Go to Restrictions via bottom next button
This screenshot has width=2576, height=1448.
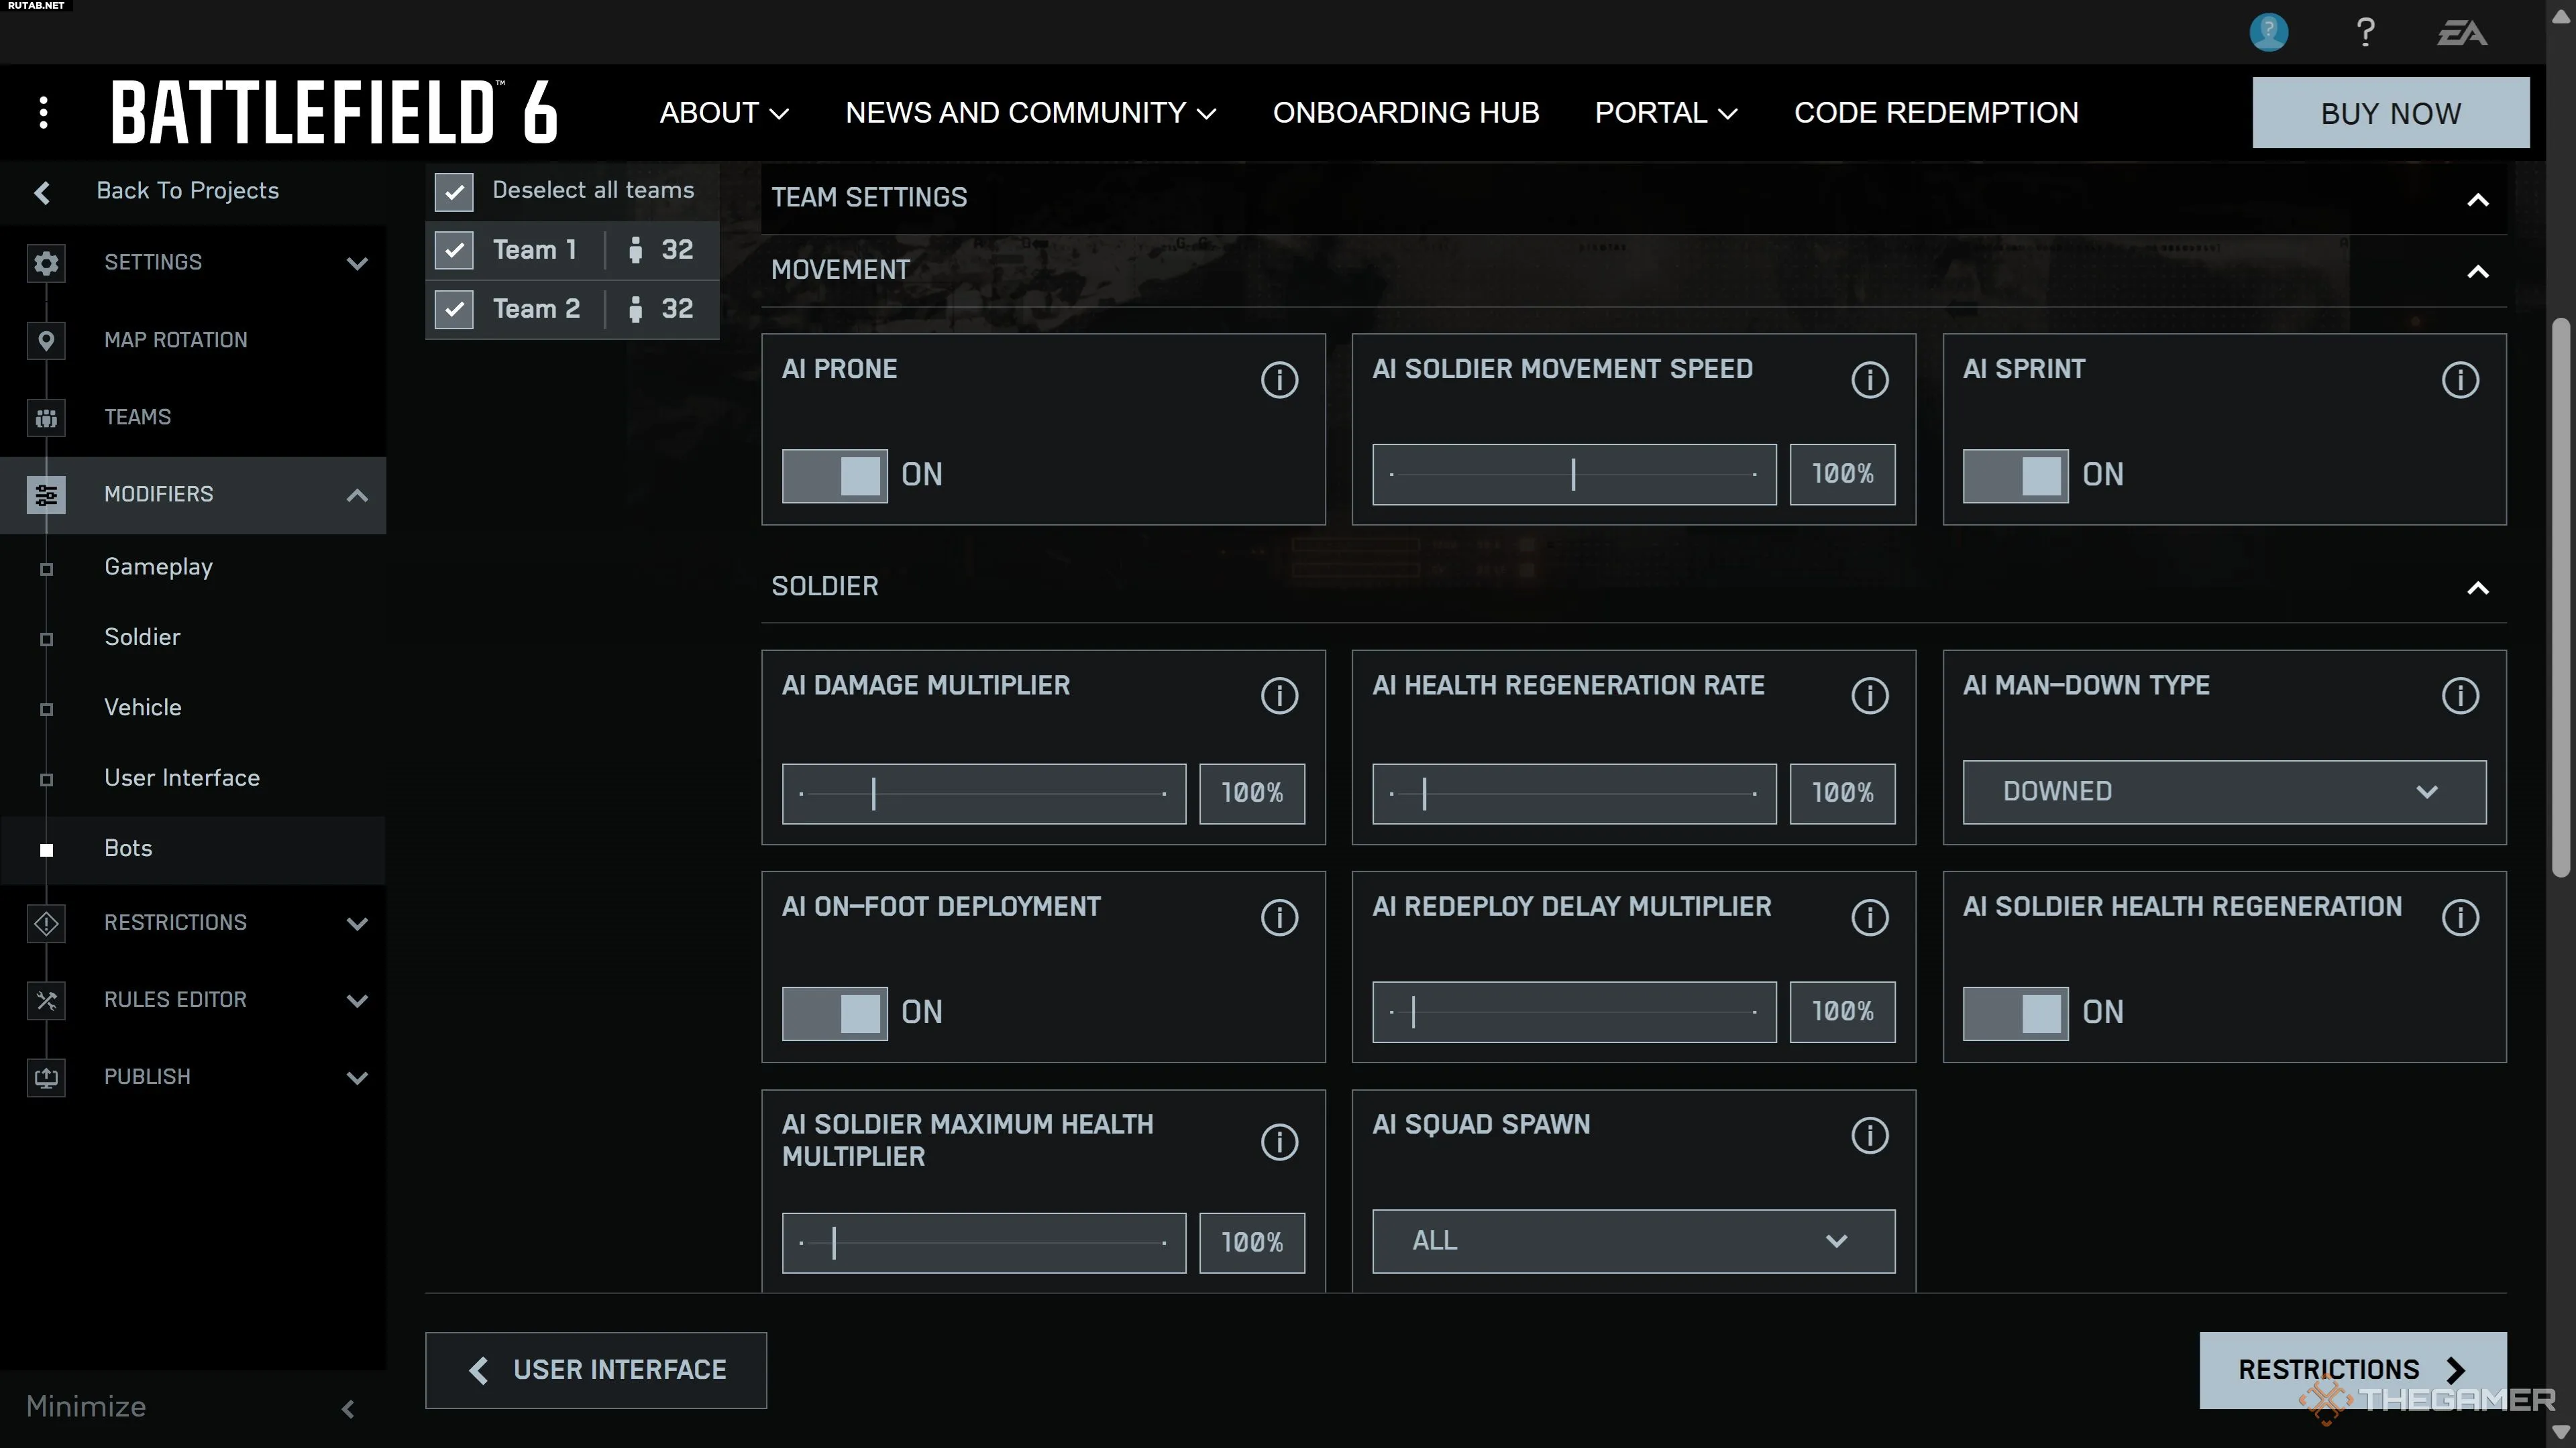click(2352, 1369)
